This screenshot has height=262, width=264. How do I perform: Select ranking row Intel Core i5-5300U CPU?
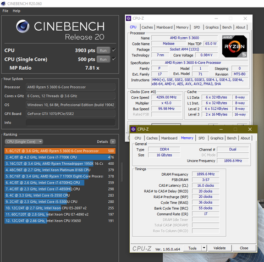pyautogui.click(x=60, y=202)
